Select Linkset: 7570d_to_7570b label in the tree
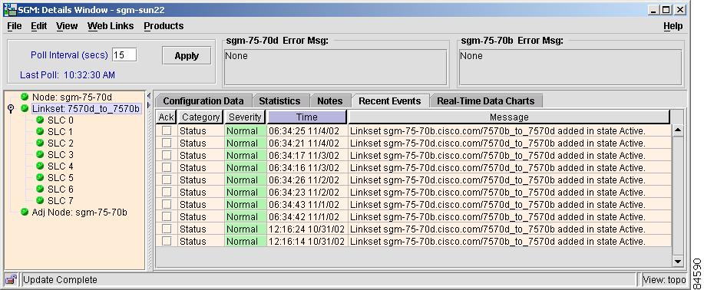Screen dimensions: 704x290 (x=86, y=109)
